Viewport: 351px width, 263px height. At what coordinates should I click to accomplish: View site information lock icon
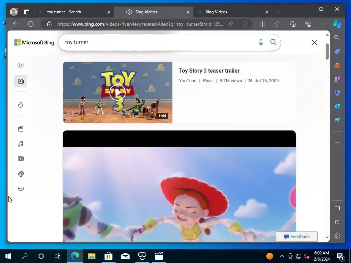pos(49,24)
